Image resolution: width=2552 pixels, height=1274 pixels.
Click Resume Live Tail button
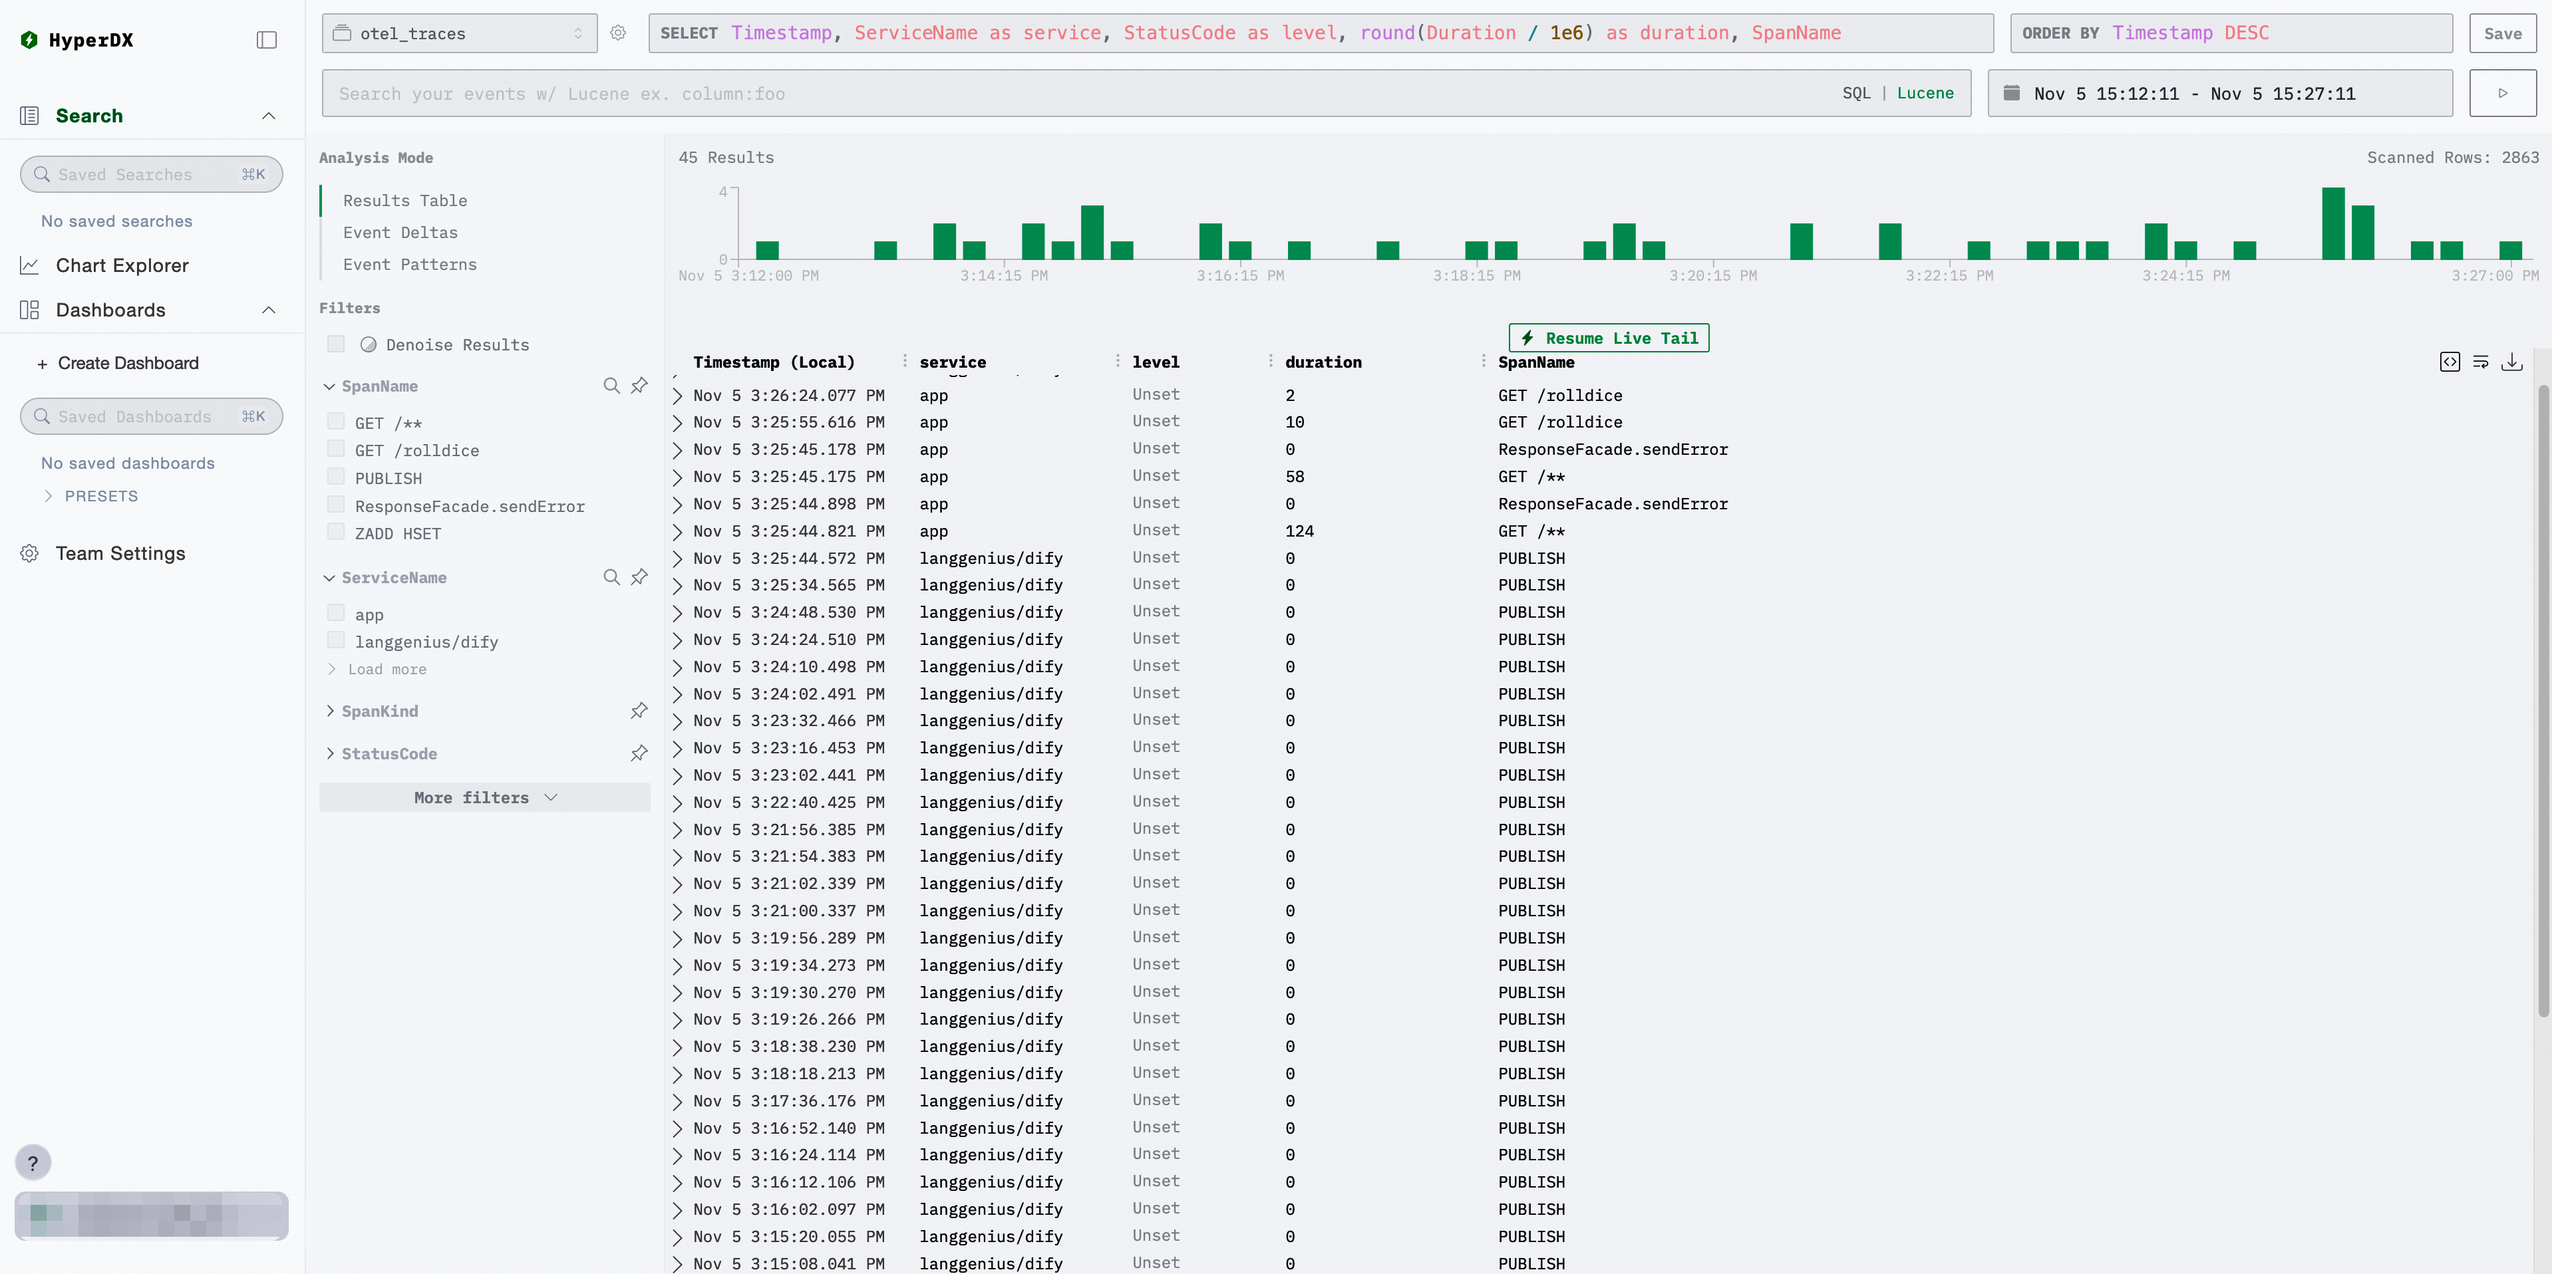[1608, 338]
